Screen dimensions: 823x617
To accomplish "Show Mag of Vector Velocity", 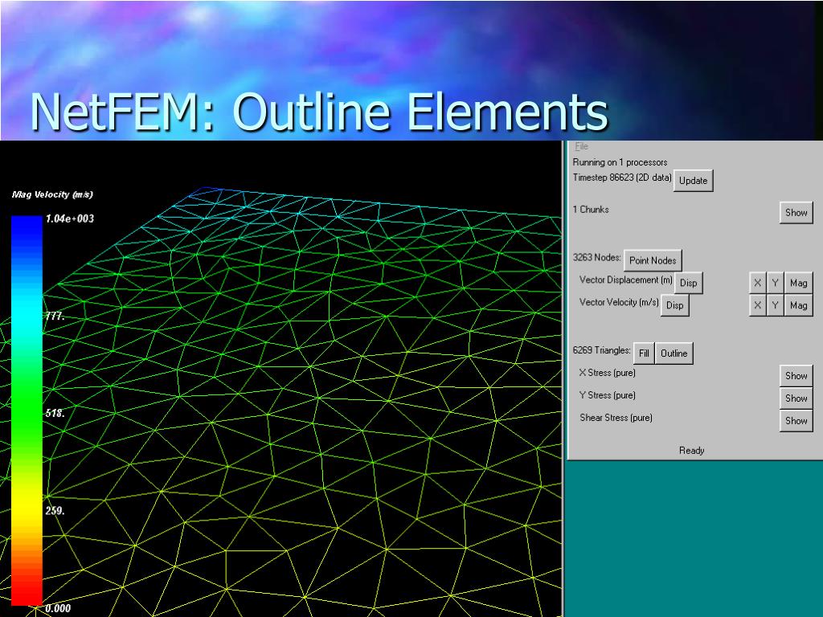I will pos(798,304).
